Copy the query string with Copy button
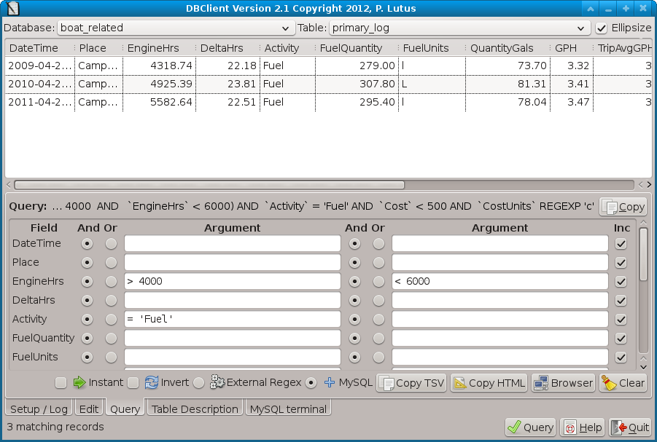This screenshot has width=657, height=442. (x=623, y=207)
